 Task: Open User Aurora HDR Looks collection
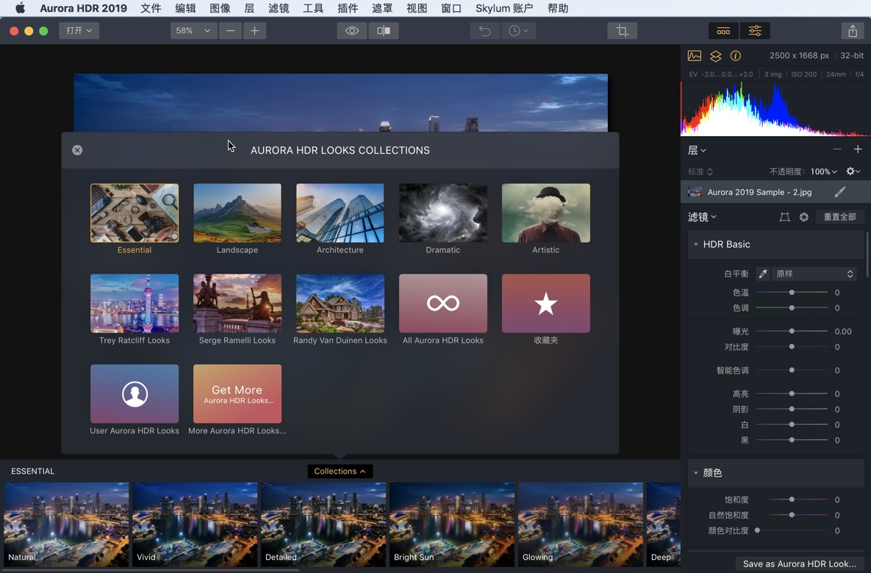135,394
